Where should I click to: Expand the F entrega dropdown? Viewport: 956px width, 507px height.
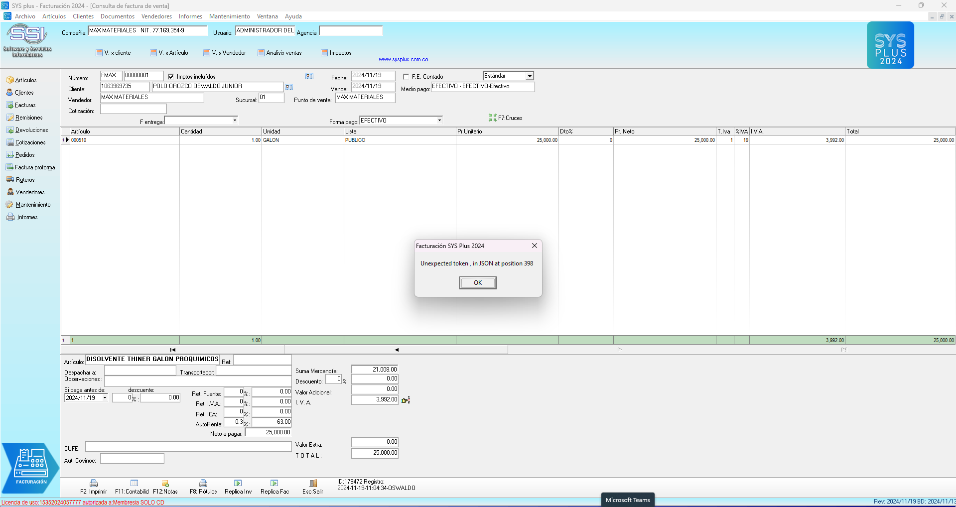(235, 120)
